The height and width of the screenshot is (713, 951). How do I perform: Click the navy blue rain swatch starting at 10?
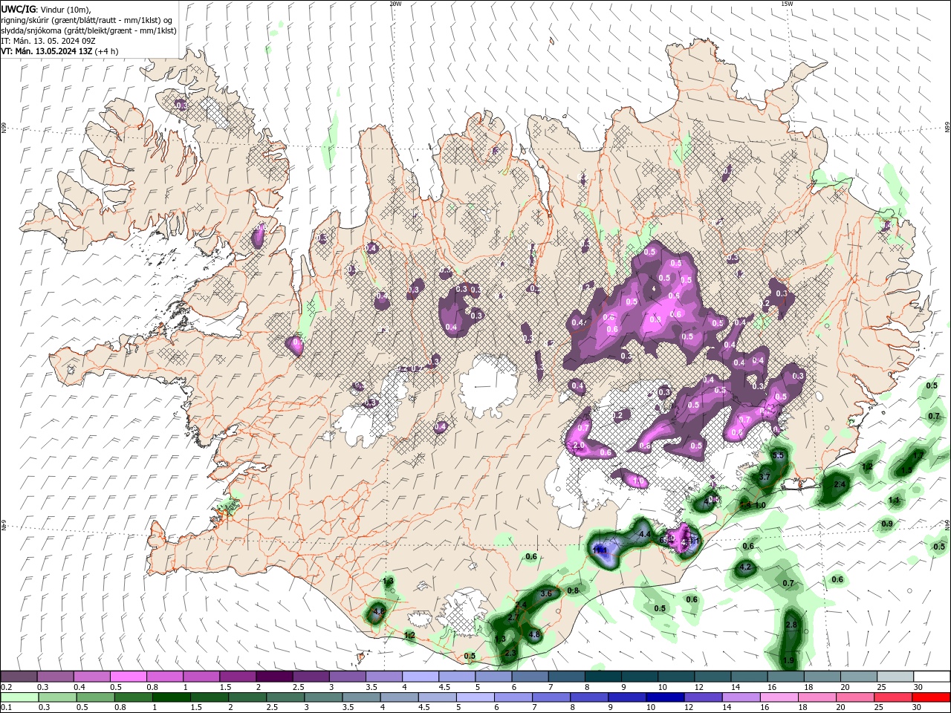(x=664, y=697)
